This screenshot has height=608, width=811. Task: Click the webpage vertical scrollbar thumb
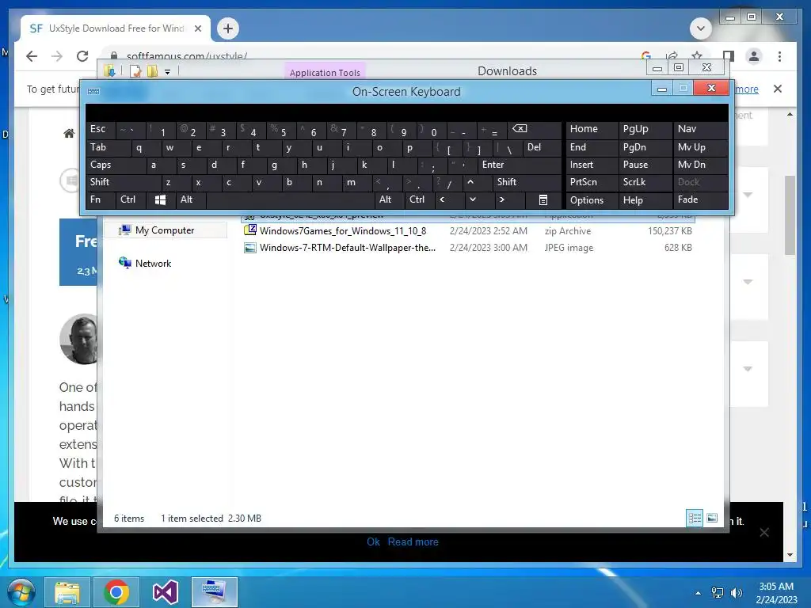790,215
